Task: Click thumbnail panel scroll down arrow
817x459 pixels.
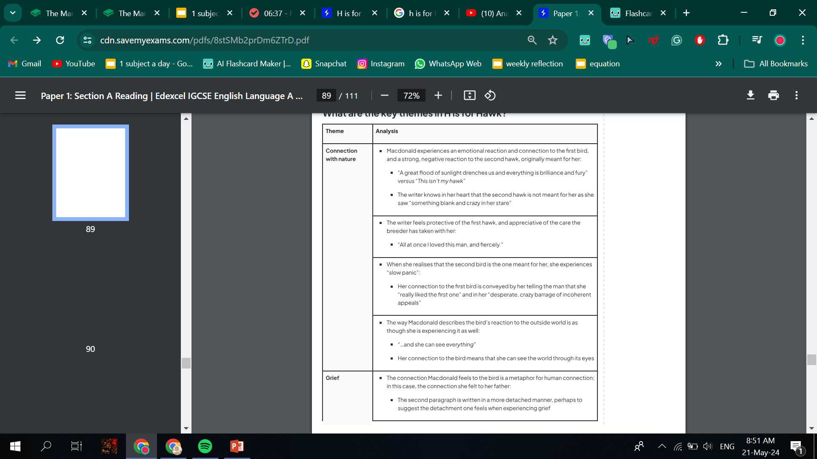Action: click(x=186, y=428)
